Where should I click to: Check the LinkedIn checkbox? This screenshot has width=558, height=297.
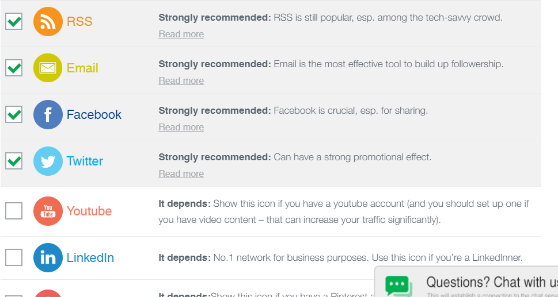[14, 257]
